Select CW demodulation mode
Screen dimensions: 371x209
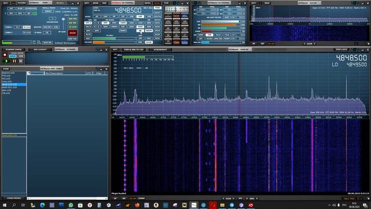click(x=122, y=17)
